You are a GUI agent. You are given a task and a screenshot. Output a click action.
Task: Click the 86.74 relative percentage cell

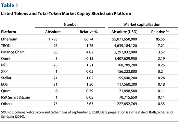tap(89, 39)
